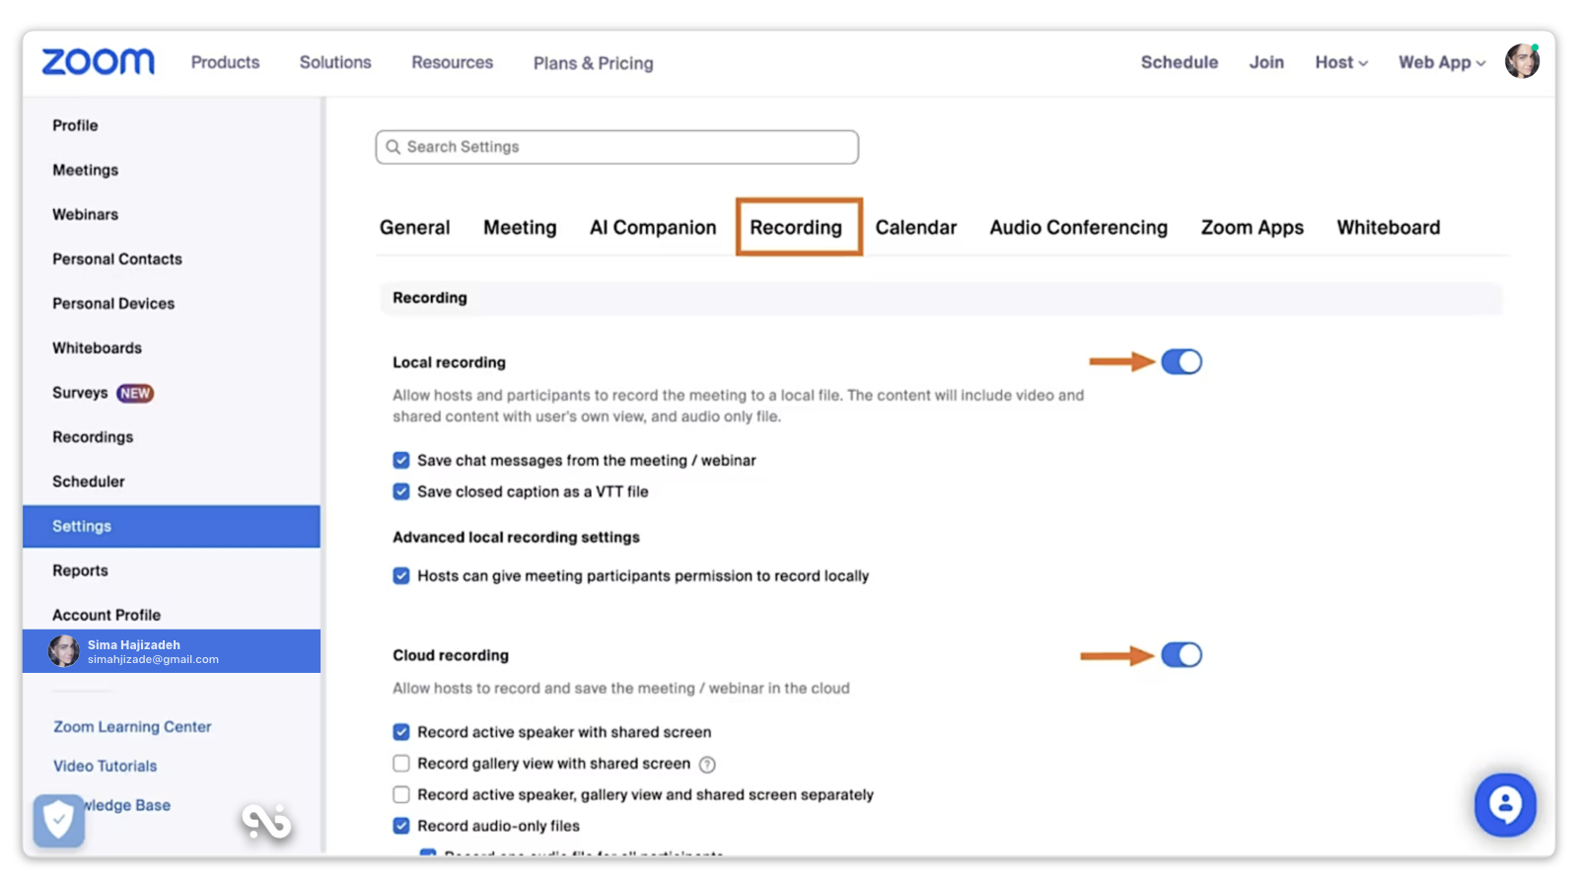Viewport: 1578px width, 888px height.
Task: Open Reports in sidebar
Action: (80, 570)
